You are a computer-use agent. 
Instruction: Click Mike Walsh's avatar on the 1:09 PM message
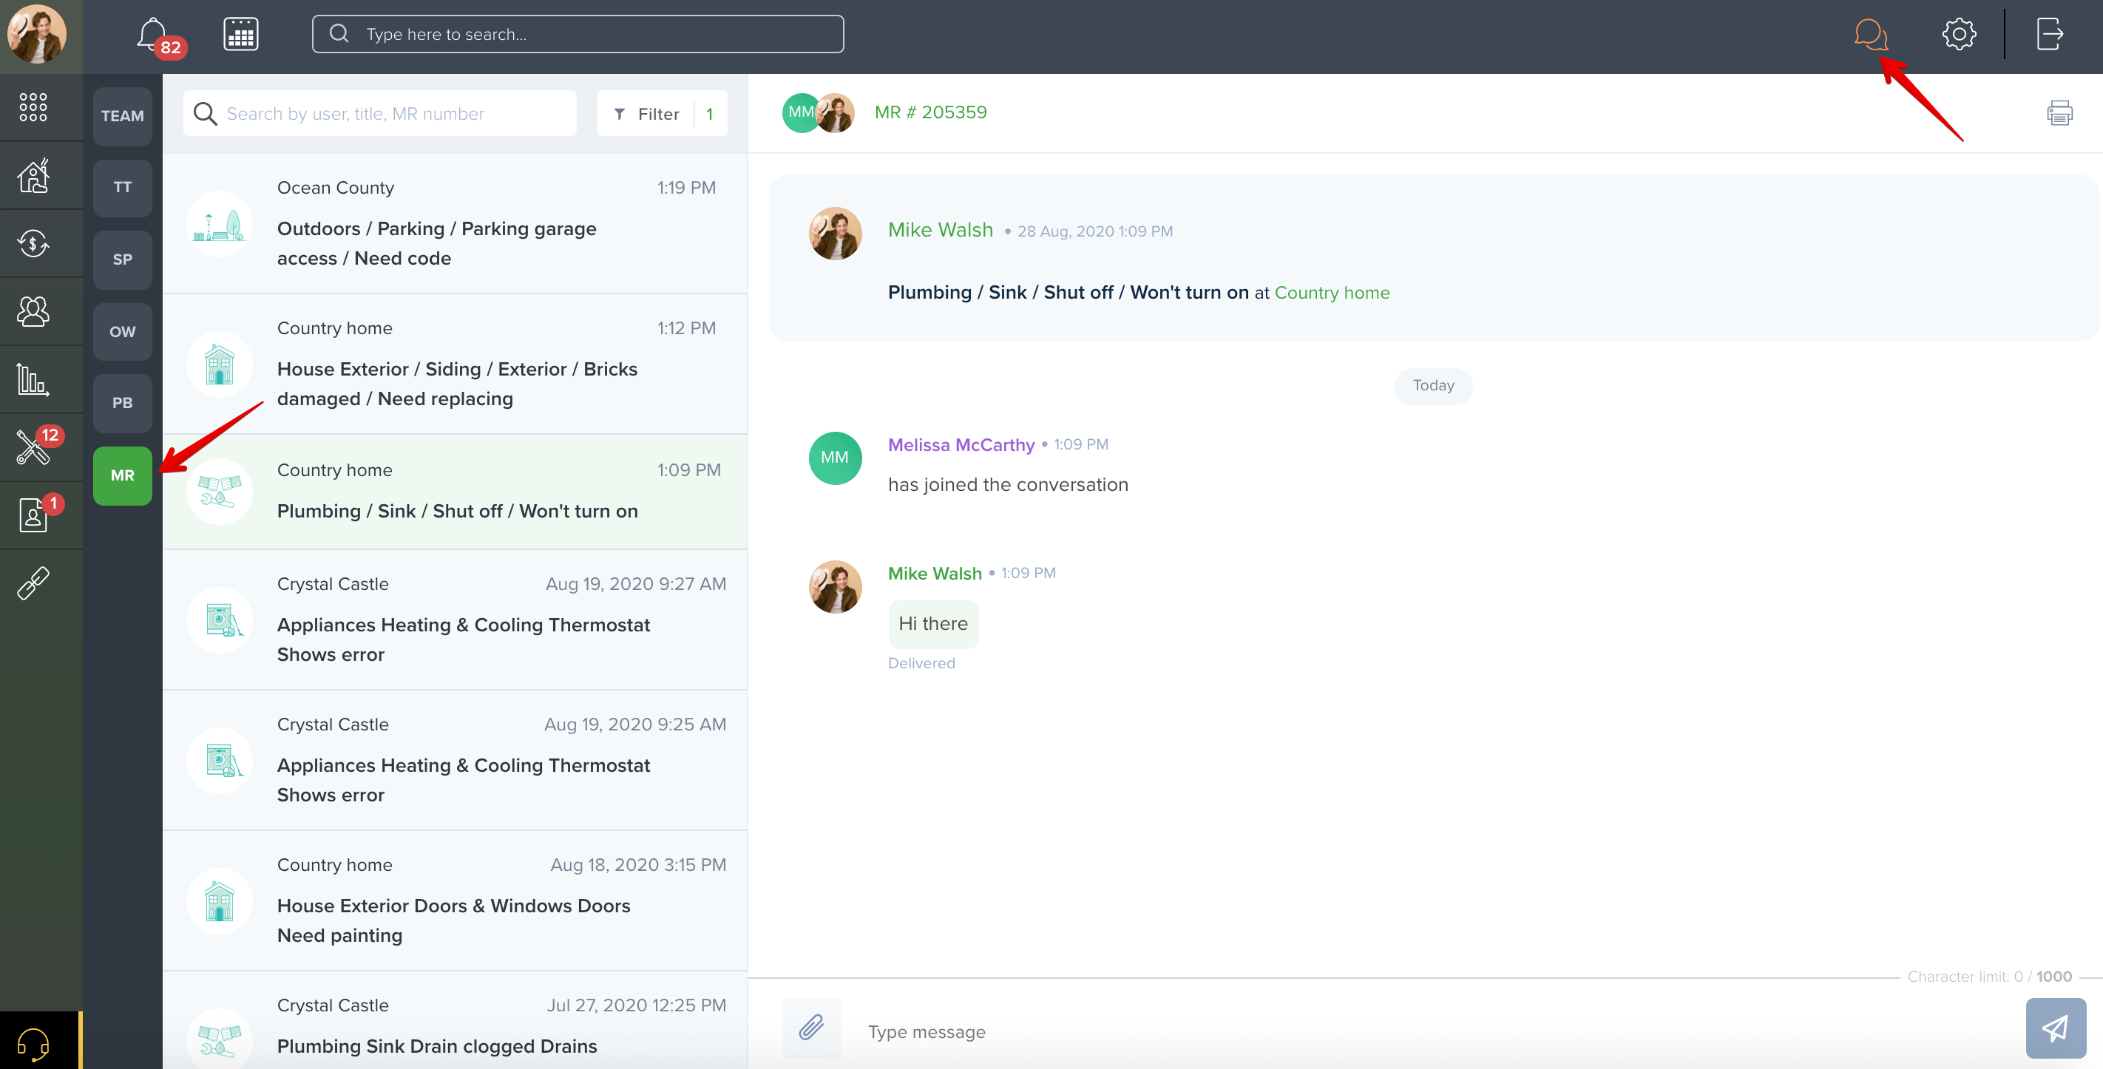click(834, 586)
